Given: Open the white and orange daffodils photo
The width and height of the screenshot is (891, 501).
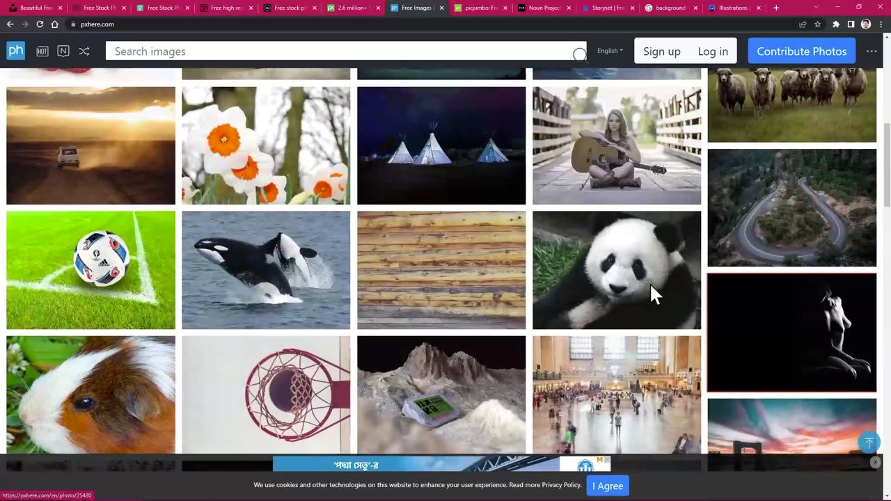Looking at the screenshot, I should click(266, 145).
